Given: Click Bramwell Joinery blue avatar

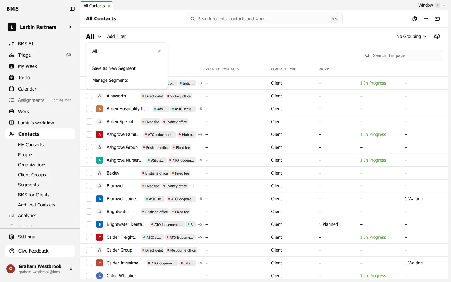Looking at the screenshot, I should pos(100,199).
